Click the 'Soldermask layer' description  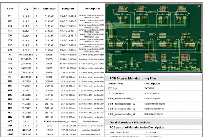pos(154,109)
